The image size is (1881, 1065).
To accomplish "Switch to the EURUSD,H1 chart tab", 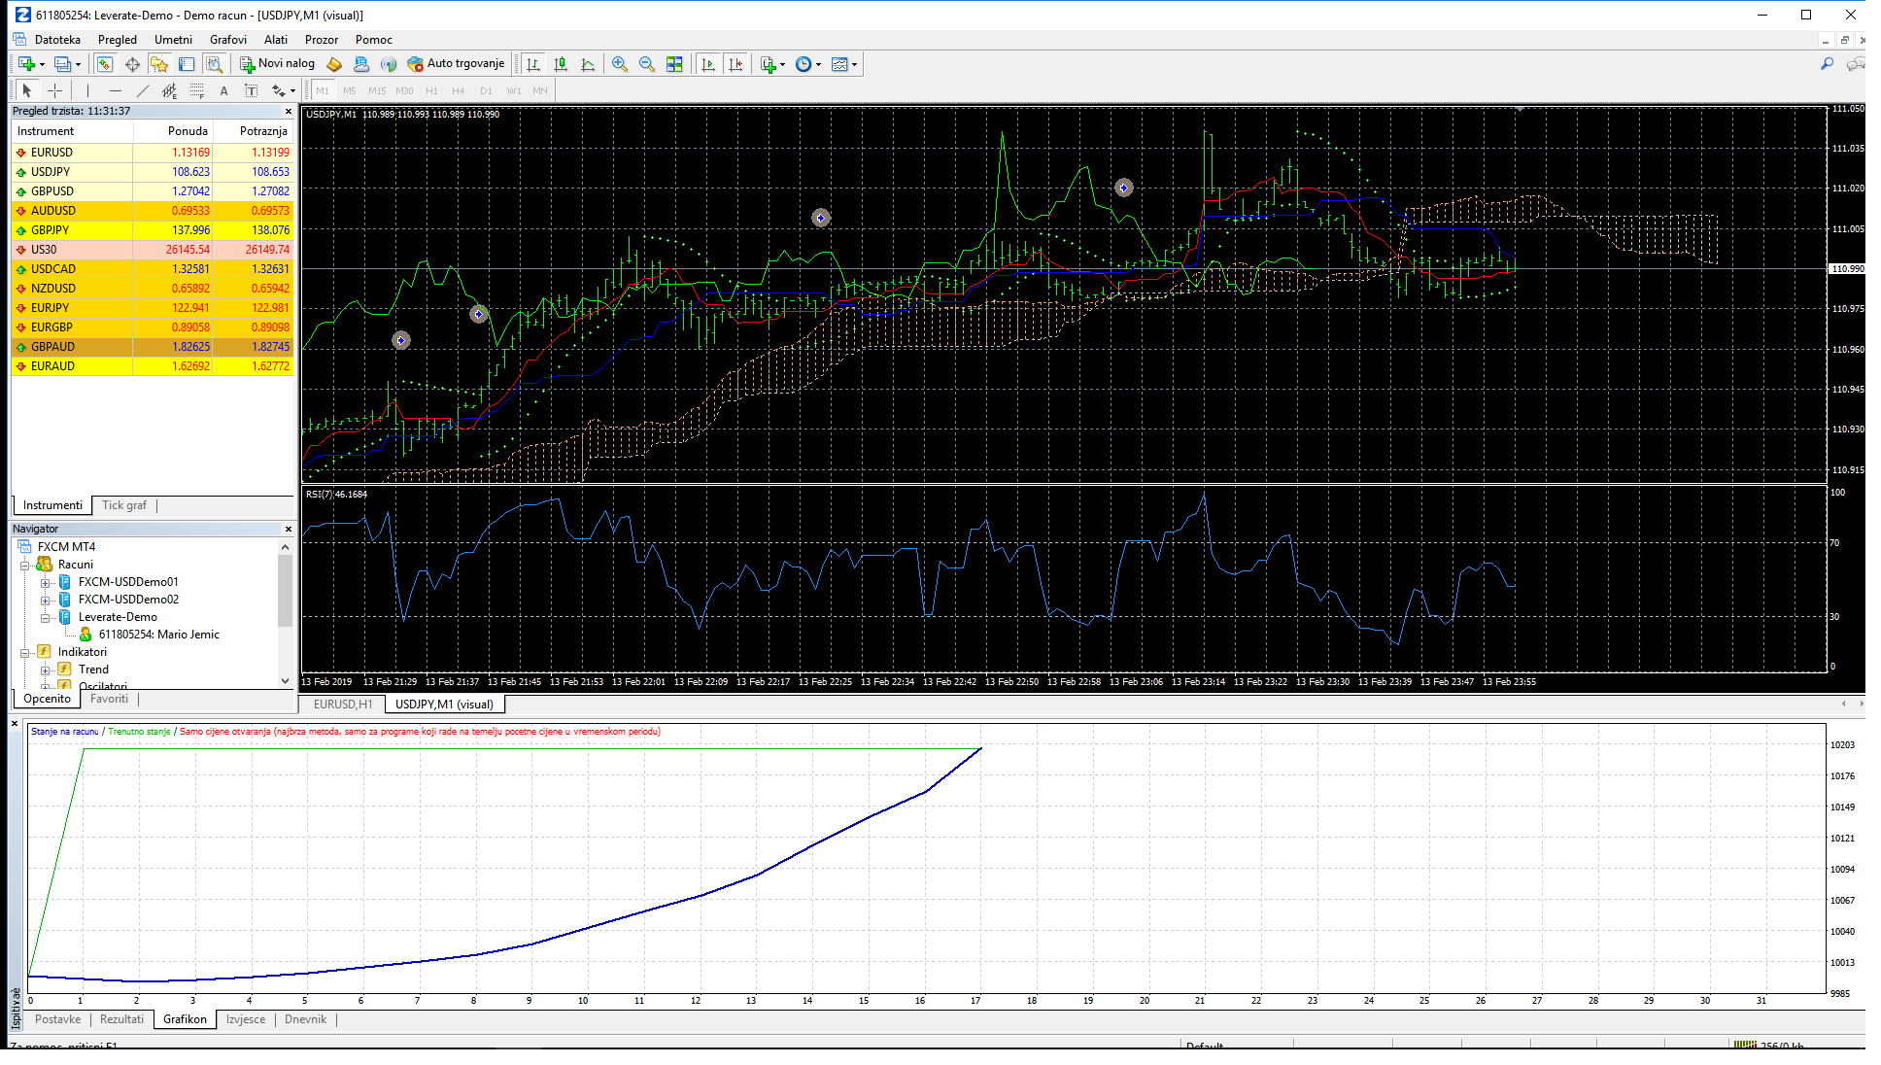I will tap(342, 704).
